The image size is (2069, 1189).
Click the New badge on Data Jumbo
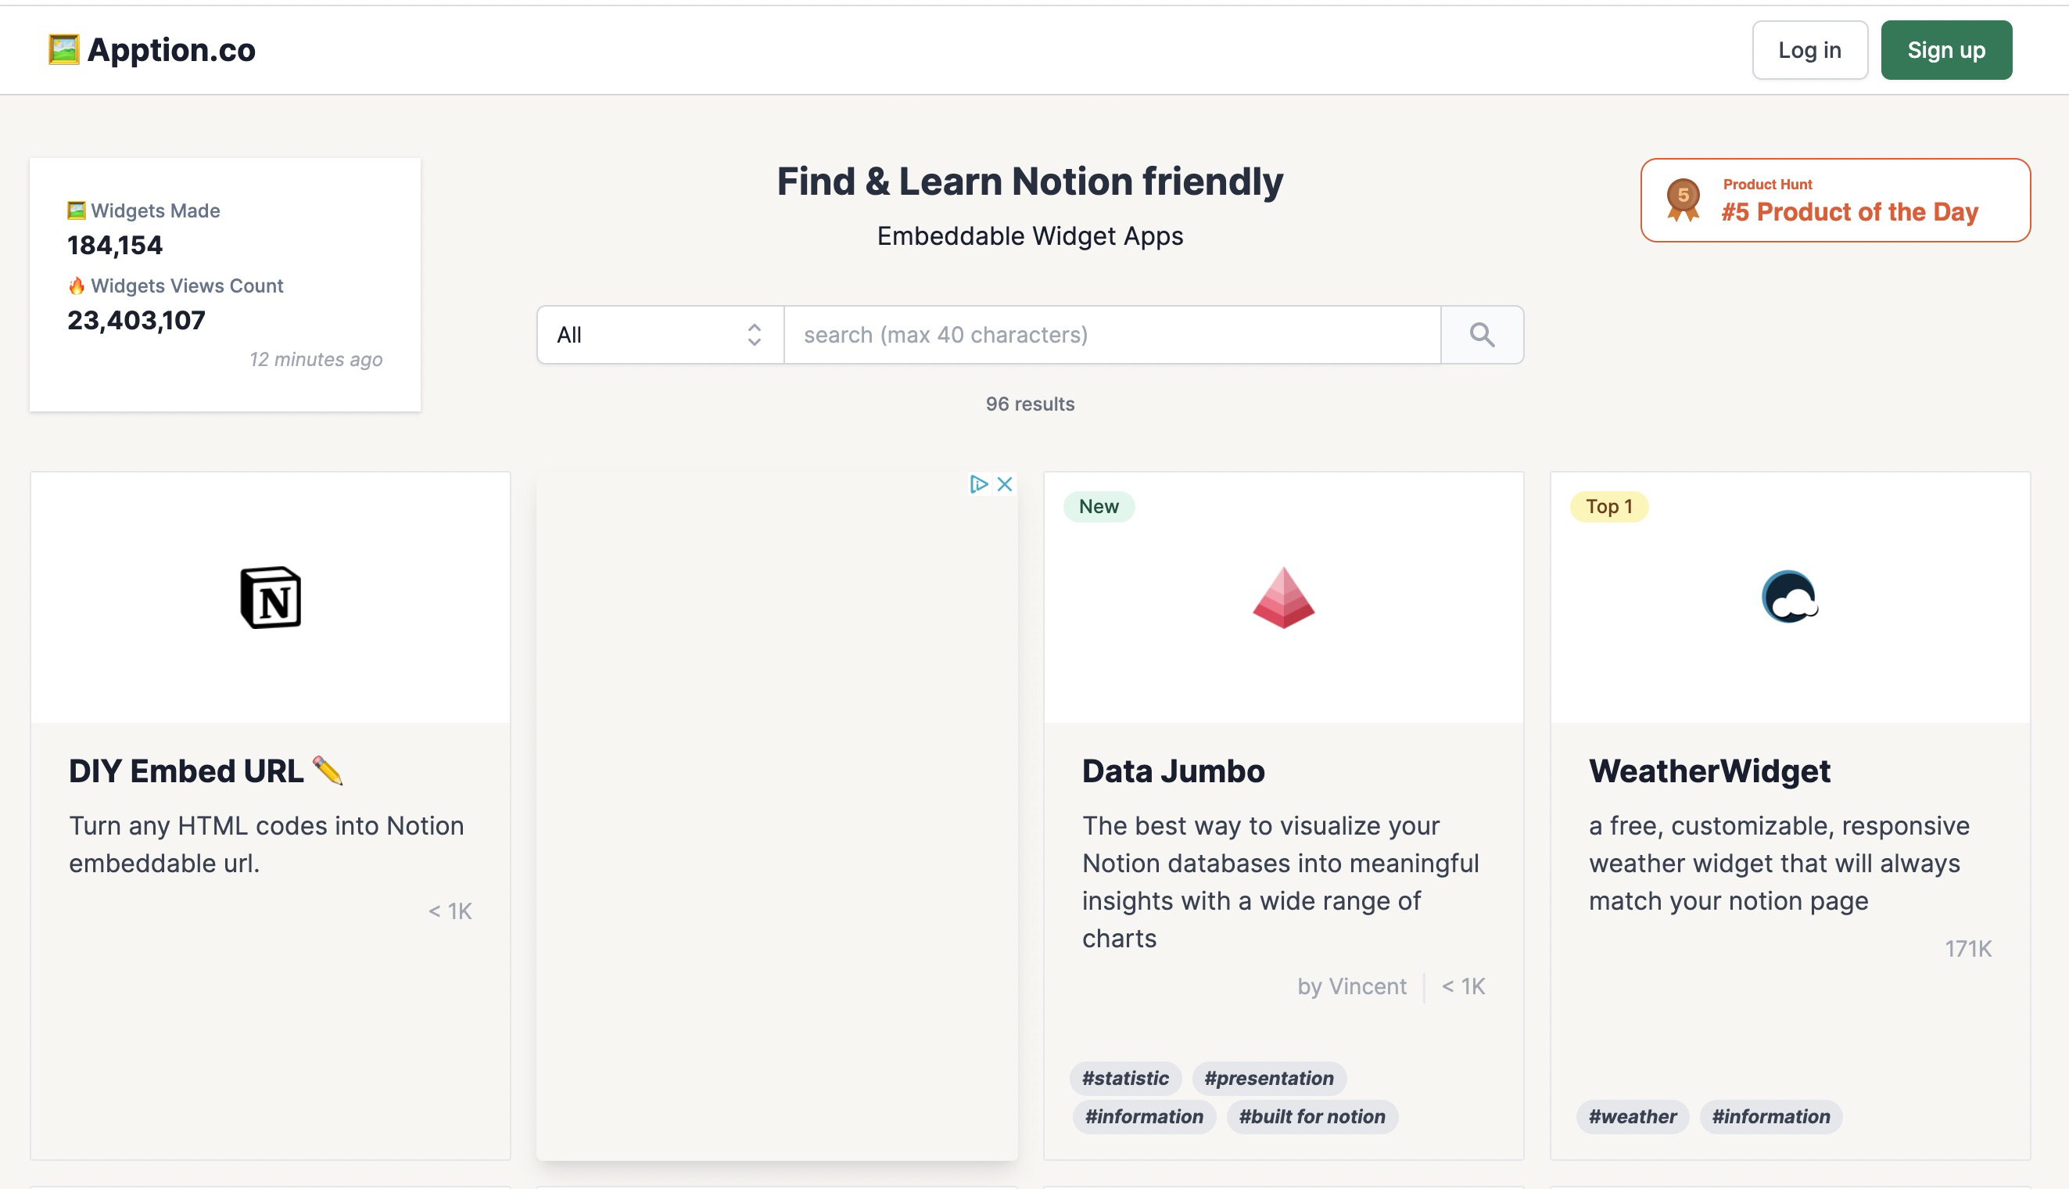(1099, 506)
